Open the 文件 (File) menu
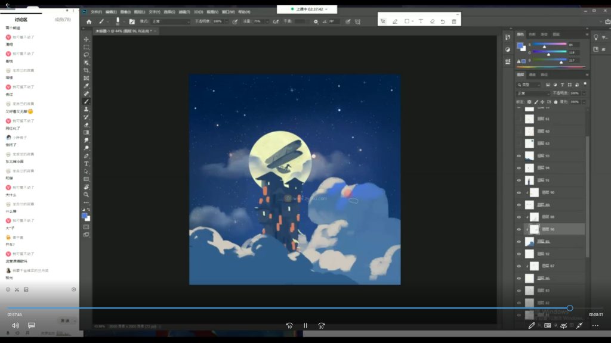Viewport: 611px width, 343px height. [x=96, y=11]
